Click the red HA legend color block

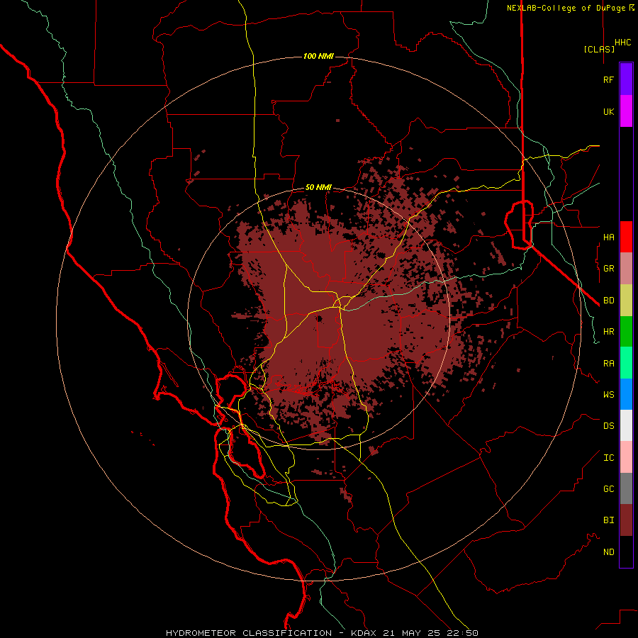[x=626, y=237]
